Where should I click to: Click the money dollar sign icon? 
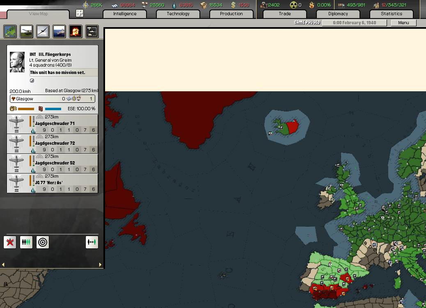point(233,5)
